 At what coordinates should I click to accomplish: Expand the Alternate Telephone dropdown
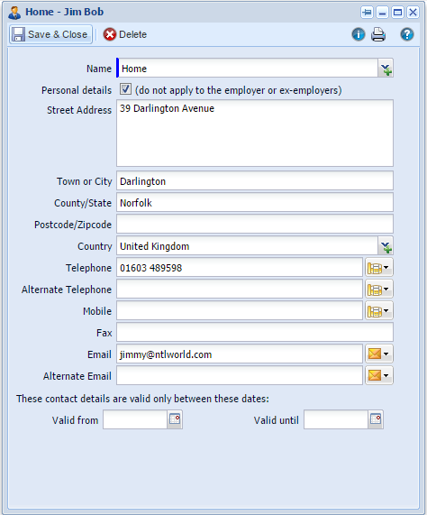[378, 290]
